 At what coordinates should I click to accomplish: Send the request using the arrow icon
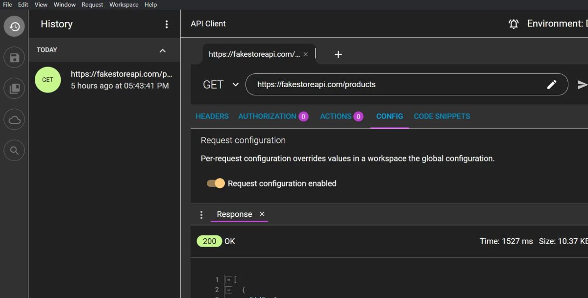pyautogui.click(x=583, y=84)
